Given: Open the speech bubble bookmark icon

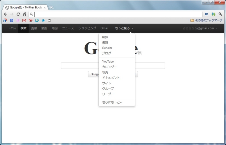Looking at the screenshot, I should (x=37, y=20).
